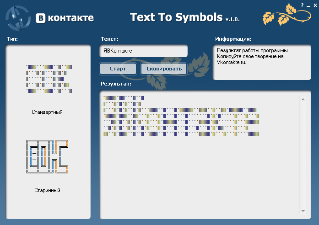Click the Информация text box
This screenshot has height=225, width=319.
tap(262, 62)
